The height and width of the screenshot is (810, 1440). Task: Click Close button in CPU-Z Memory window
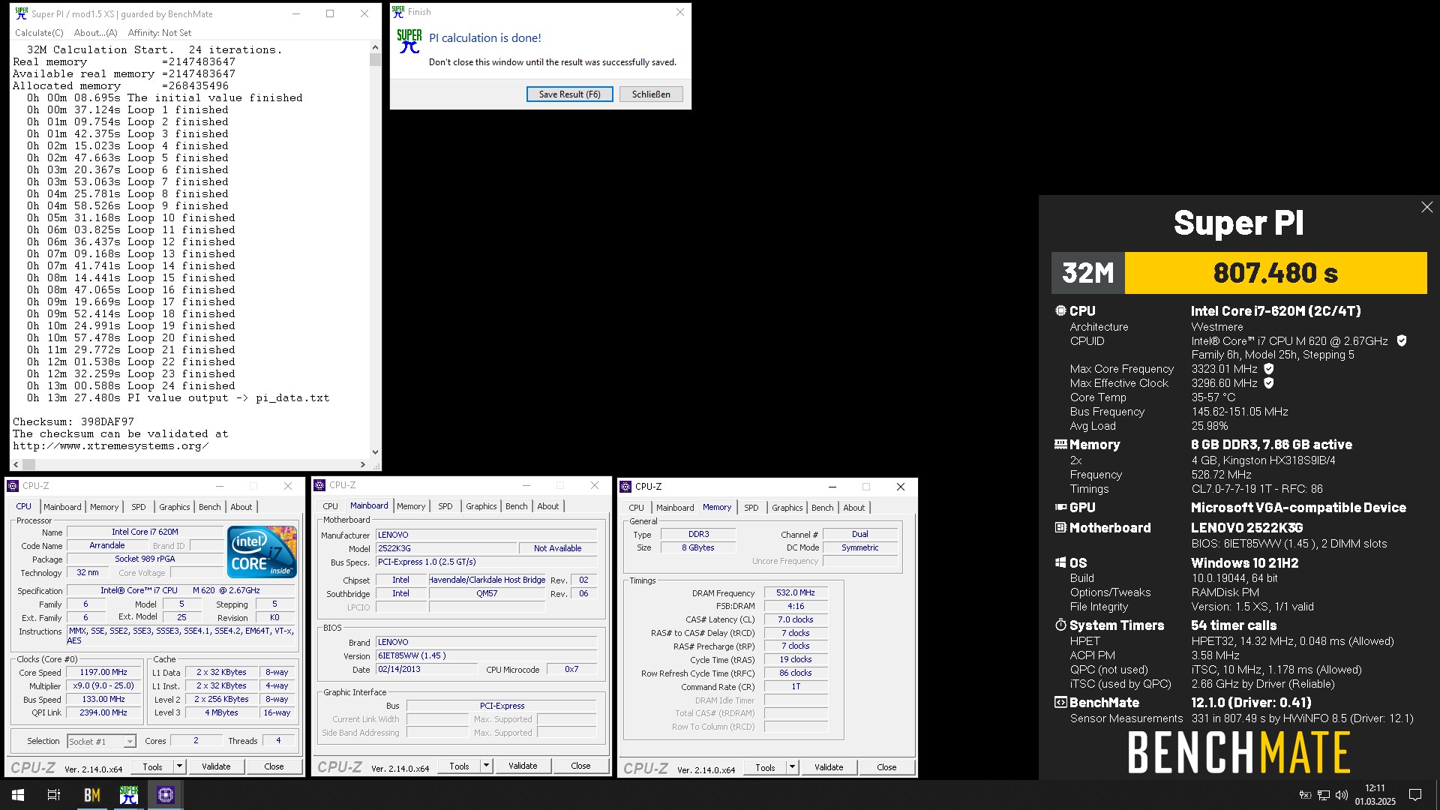[886, 767]
